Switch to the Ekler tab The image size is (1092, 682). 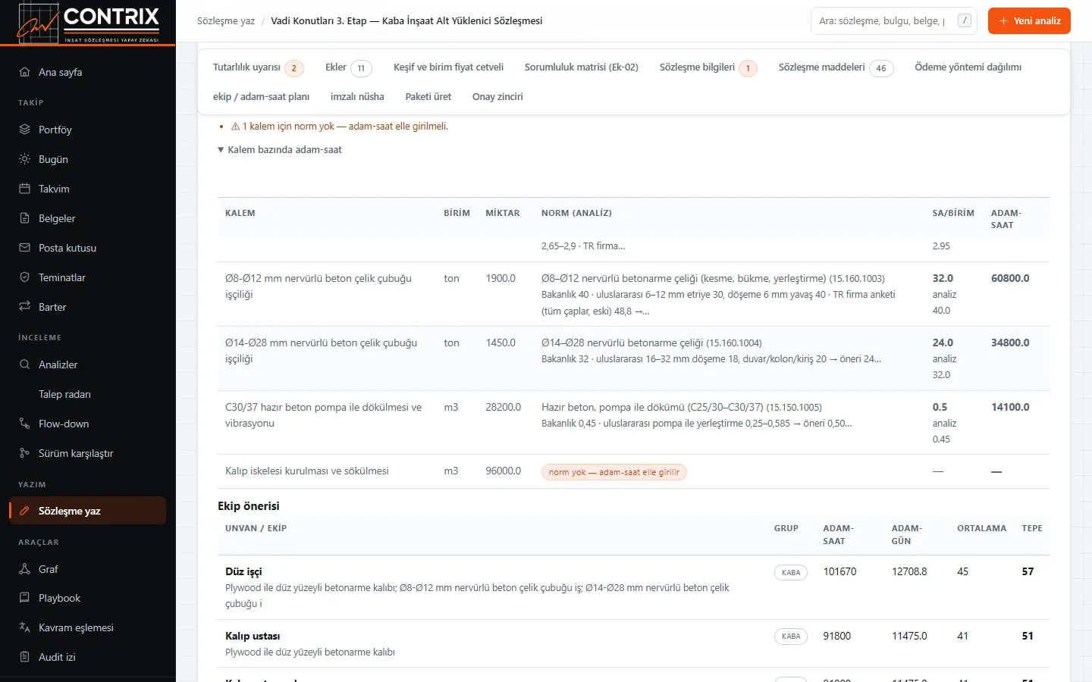[348, 67]
